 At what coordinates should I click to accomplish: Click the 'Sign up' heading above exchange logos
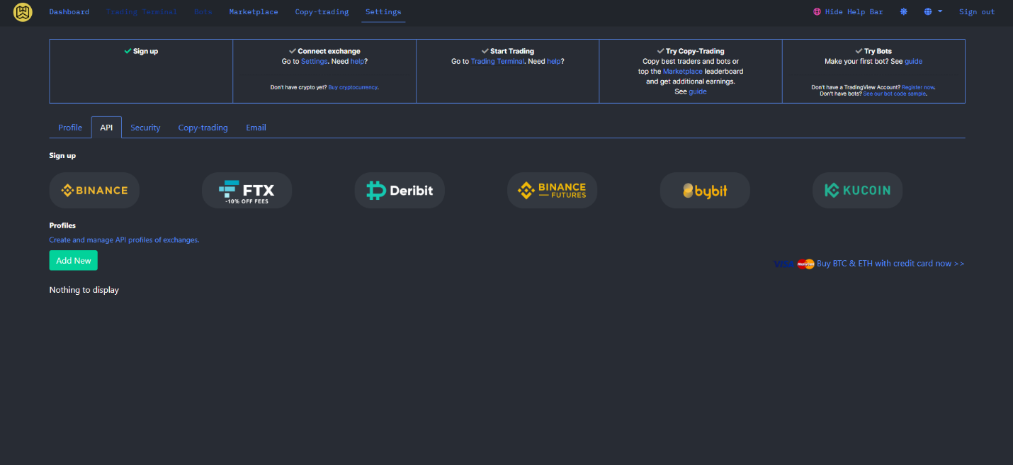(x=62, y=155)
